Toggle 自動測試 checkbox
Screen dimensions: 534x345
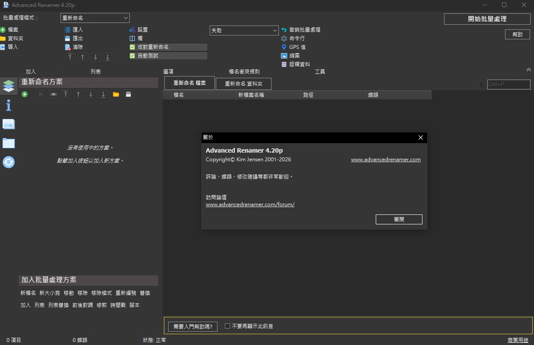(132, 56)
